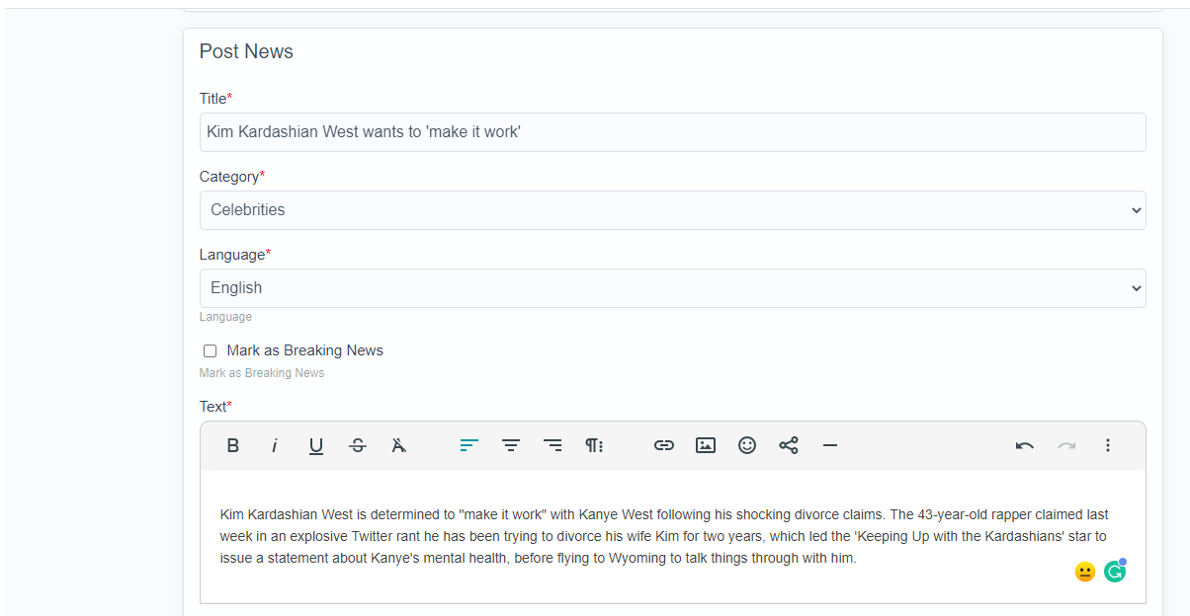Open the emoticon picker in the toolbar

tap(747, 445)
